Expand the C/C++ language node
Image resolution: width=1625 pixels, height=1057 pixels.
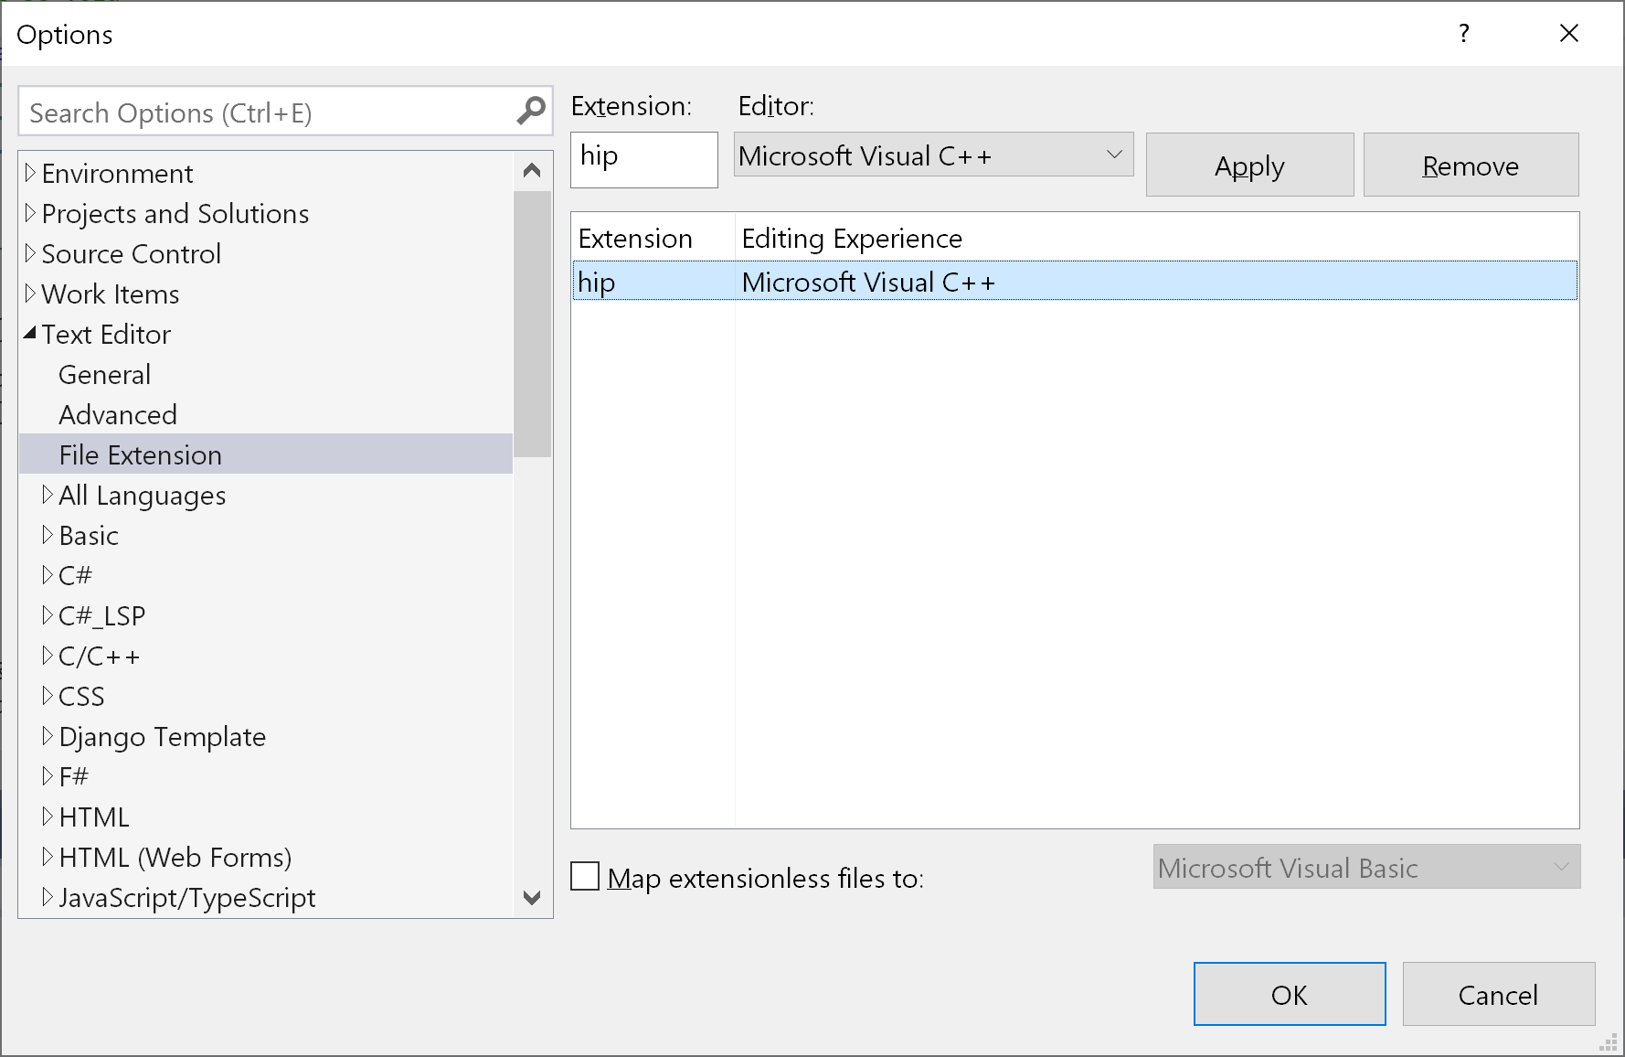48,655
